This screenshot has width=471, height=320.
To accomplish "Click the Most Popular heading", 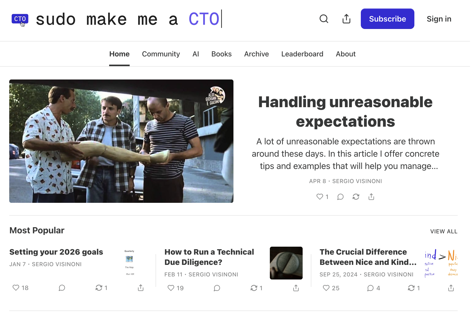I will [37, 230].
